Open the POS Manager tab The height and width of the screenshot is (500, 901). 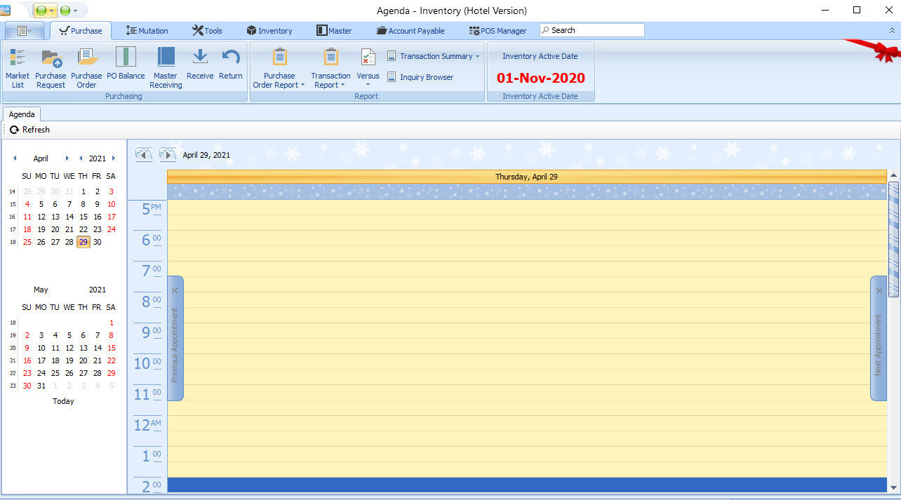[x=498, y=31]
